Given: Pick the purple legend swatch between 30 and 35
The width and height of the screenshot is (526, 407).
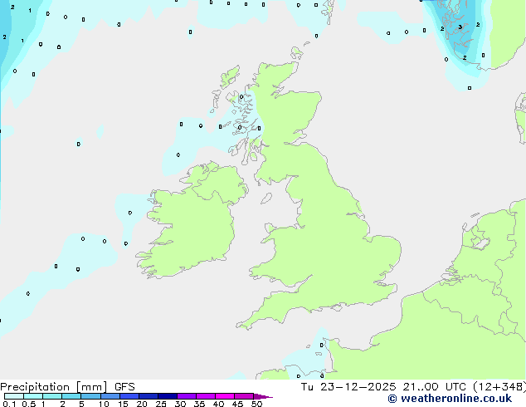Looking at the screenshot, I should pos(186,396).
